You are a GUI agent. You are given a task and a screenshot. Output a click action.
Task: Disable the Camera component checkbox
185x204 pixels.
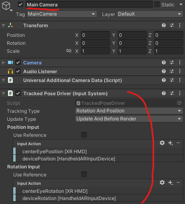click(18, 62)
